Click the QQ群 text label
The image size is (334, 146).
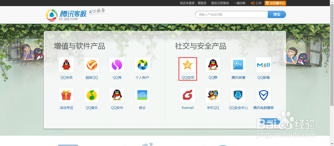[213, 78]
